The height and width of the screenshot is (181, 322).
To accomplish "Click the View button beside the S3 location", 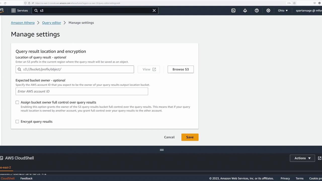I will [x=149, y=69].
